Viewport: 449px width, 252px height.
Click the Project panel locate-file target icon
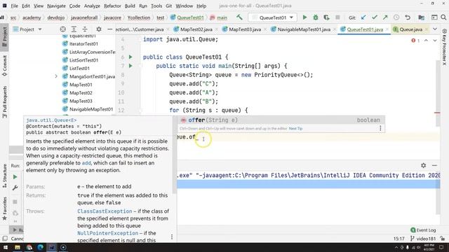click(x=62, y=29)
